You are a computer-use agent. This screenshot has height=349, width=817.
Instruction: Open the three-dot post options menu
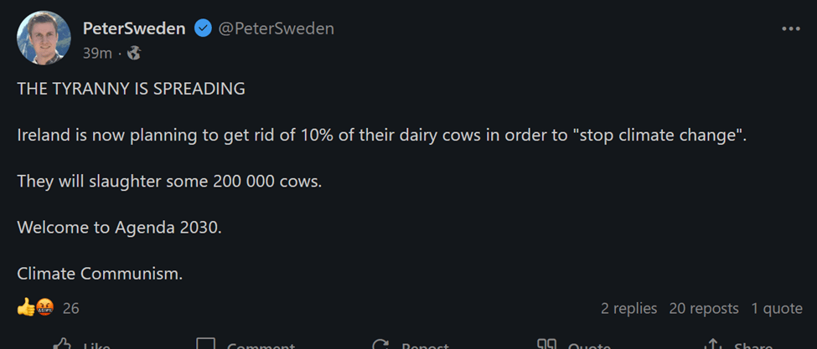click(x=790, y=28)
